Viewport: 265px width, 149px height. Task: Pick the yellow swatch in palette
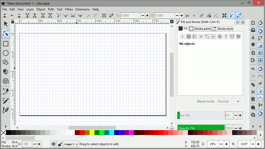(92, 133)
